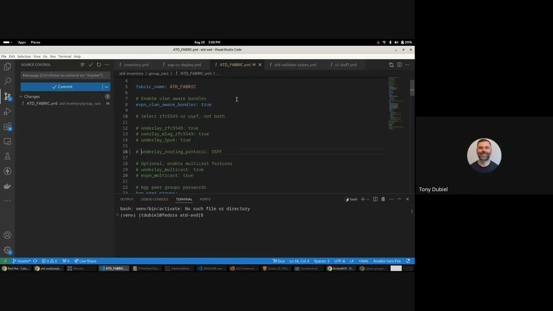553x311 pixels.
Task: Open the Manage gear icon
Action: 7,250
